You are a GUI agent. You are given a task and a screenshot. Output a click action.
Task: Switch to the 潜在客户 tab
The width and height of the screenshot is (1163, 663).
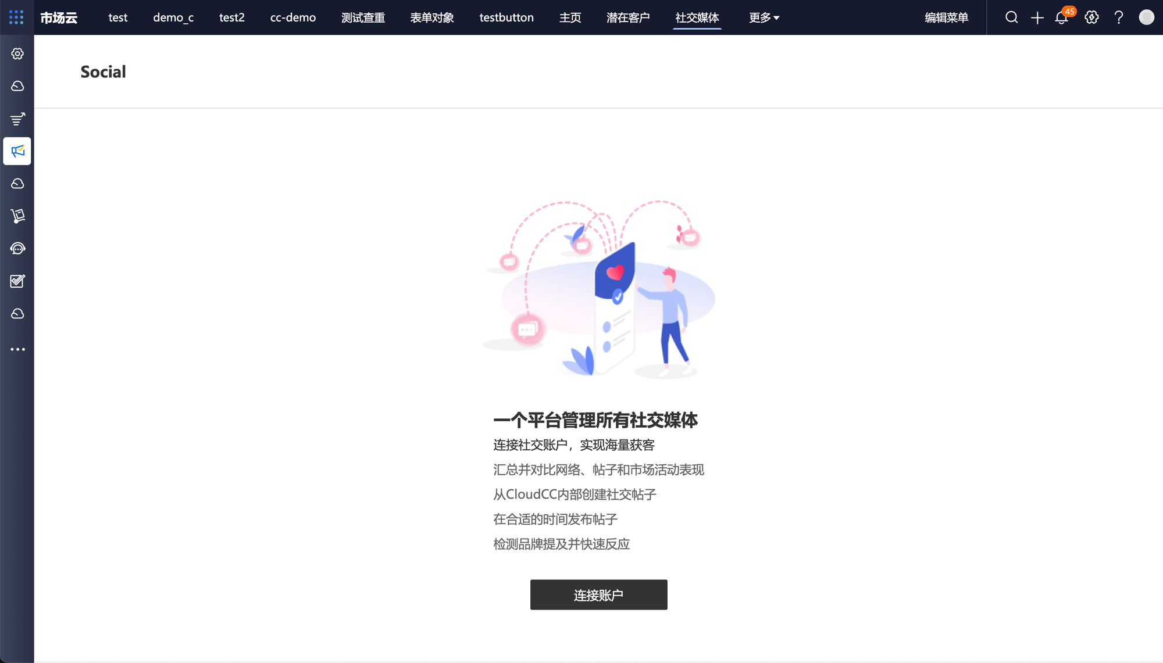(628, 17)
